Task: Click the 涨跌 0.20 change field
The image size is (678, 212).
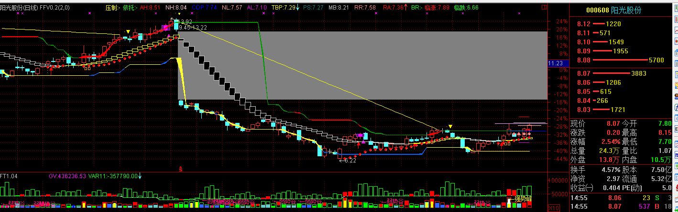Action: point(595,132)
